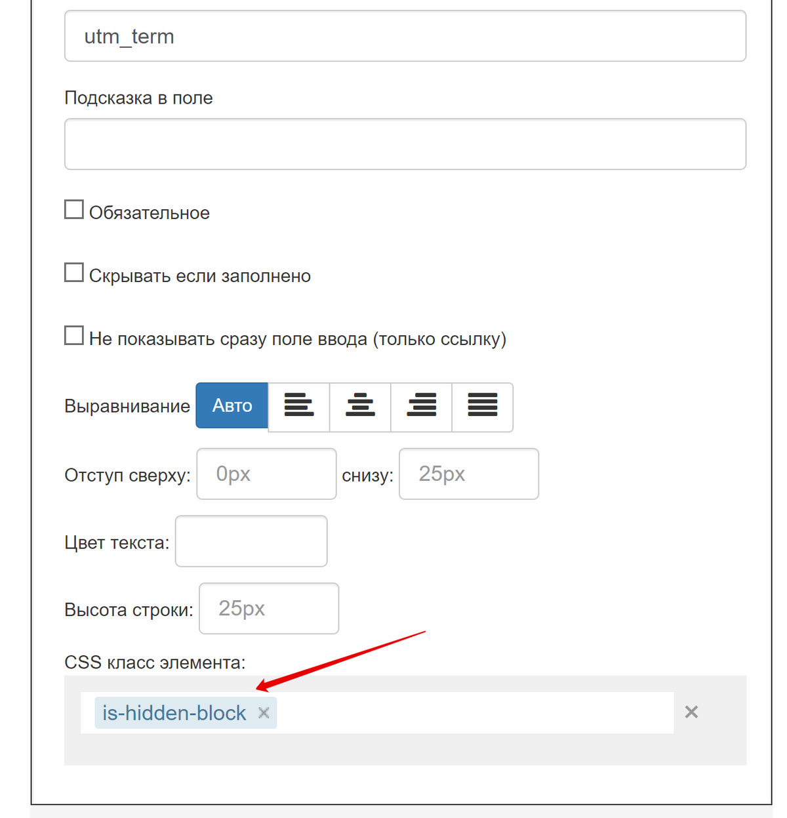Clear all CSS classes with gray X
Viewport: 787px width, 818px height.
tap(691, 712)
